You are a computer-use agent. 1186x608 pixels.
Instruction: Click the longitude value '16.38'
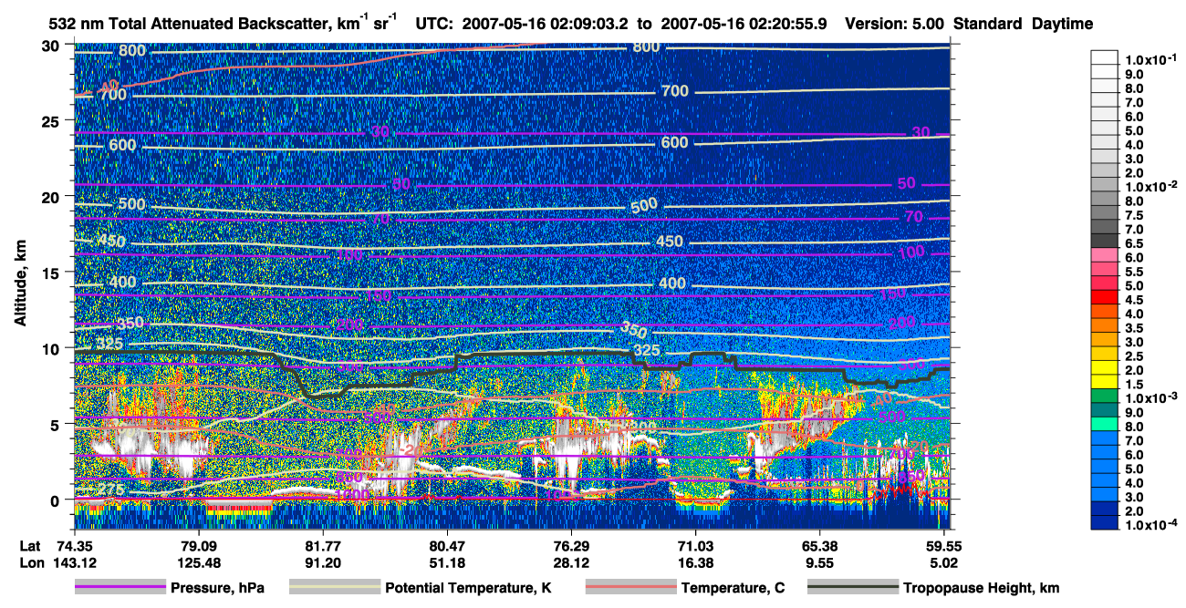click(x=695, y=562)
